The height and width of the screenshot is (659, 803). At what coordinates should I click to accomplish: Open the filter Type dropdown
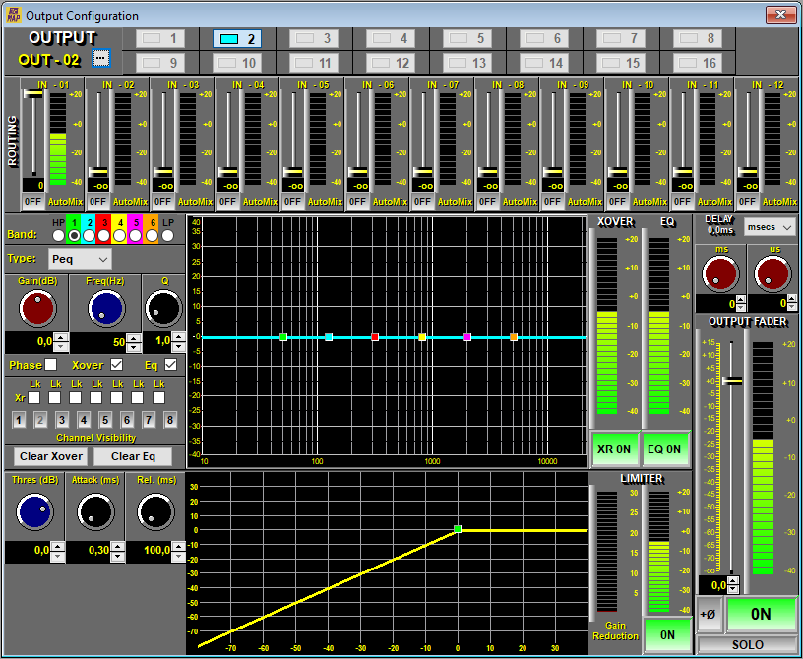coord(80,259)
